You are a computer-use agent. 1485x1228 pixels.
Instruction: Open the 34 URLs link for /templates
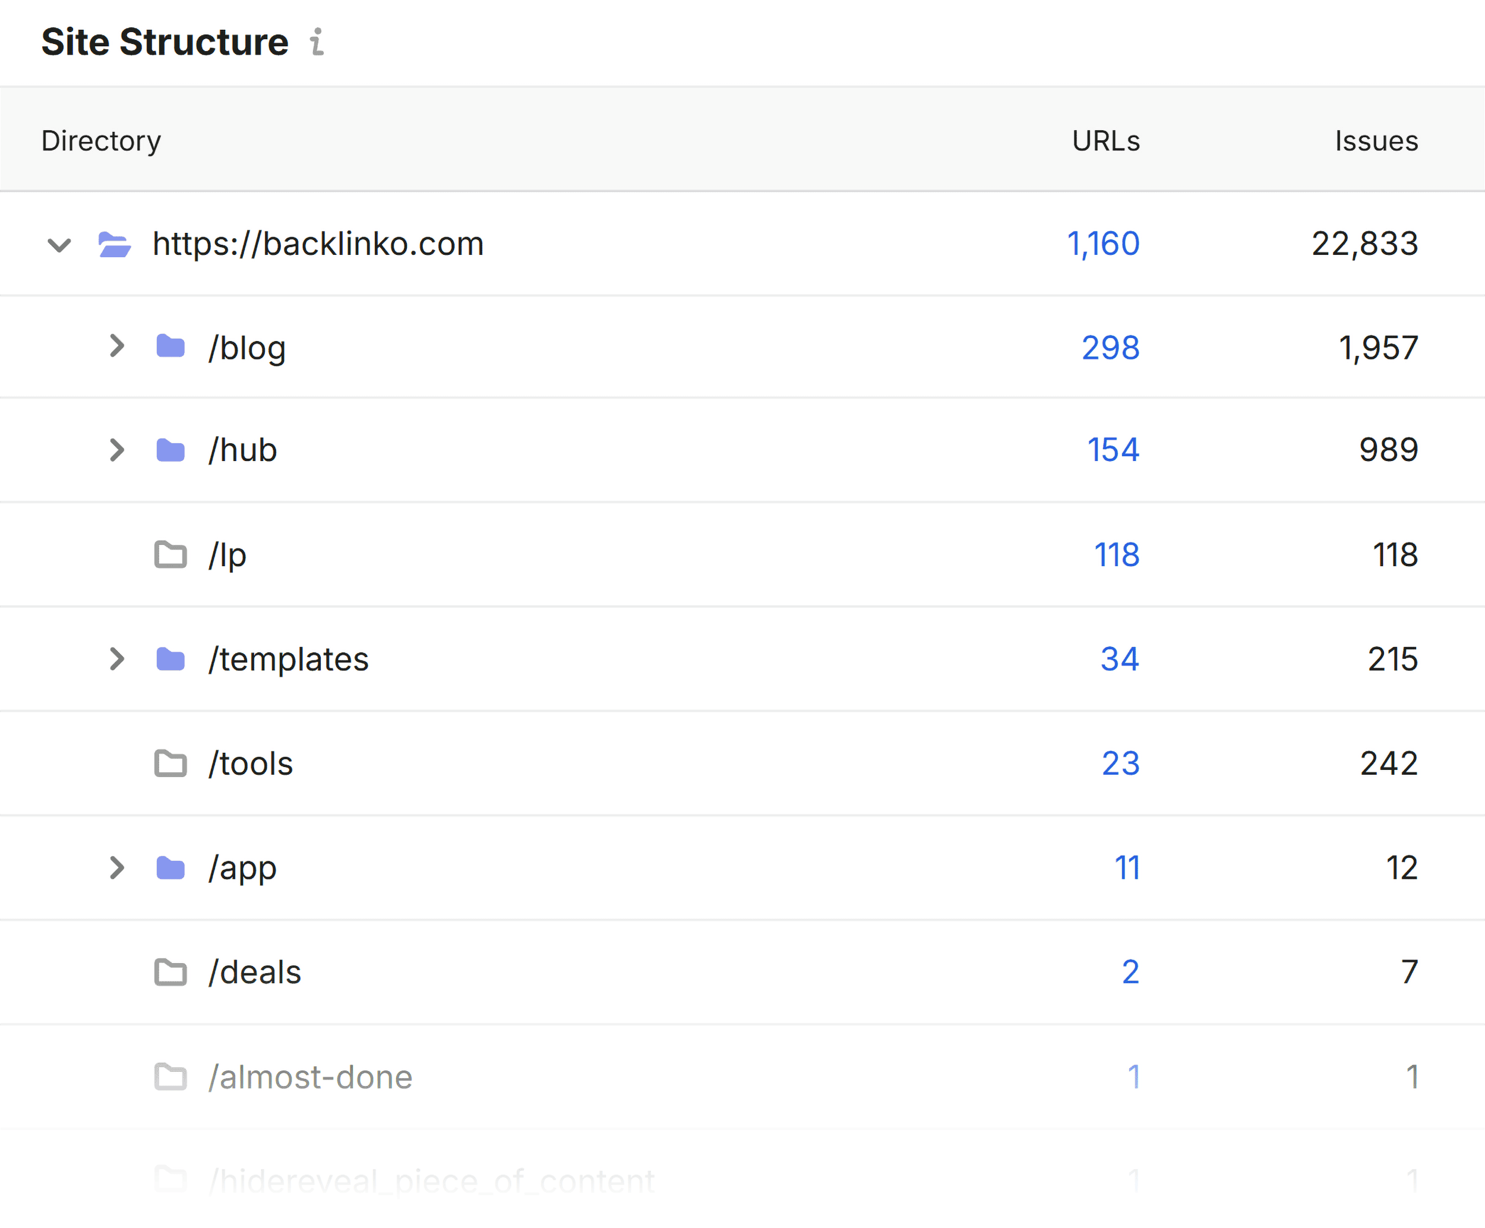pyautogui.click(x=1120, y=659)
